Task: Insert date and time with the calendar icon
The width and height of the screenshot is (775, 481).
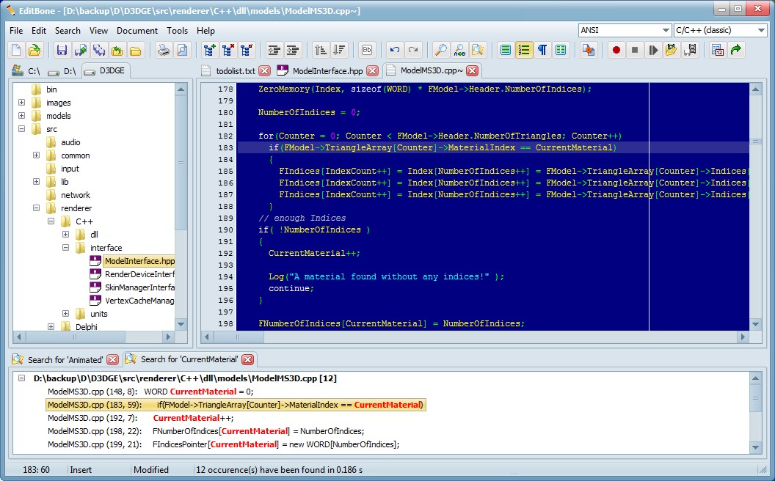Action: (x=718, y=50)
